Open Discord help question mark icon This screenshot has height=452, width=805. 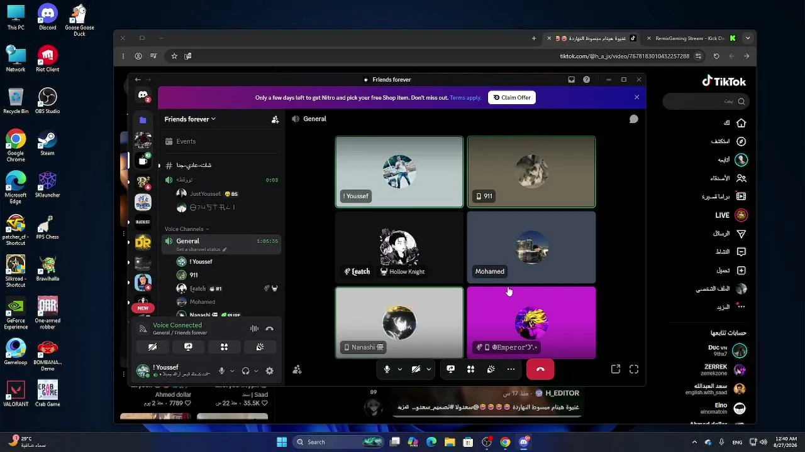pos(587,80)
